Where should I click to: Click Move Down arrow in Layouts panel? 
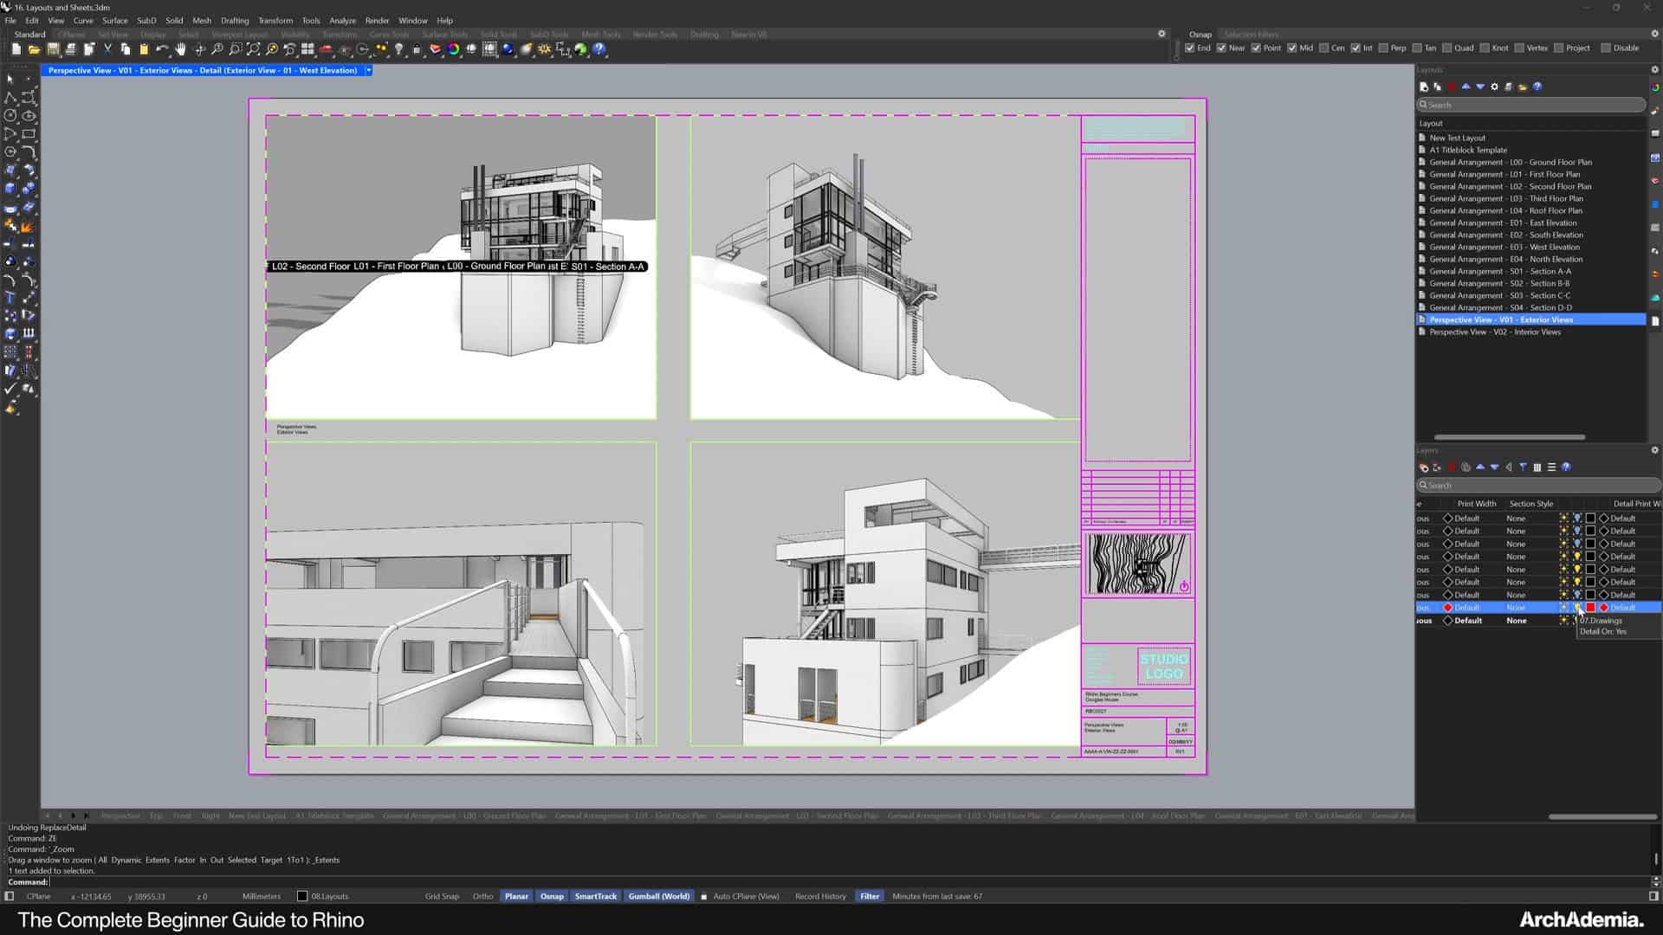coord(1480,87)
